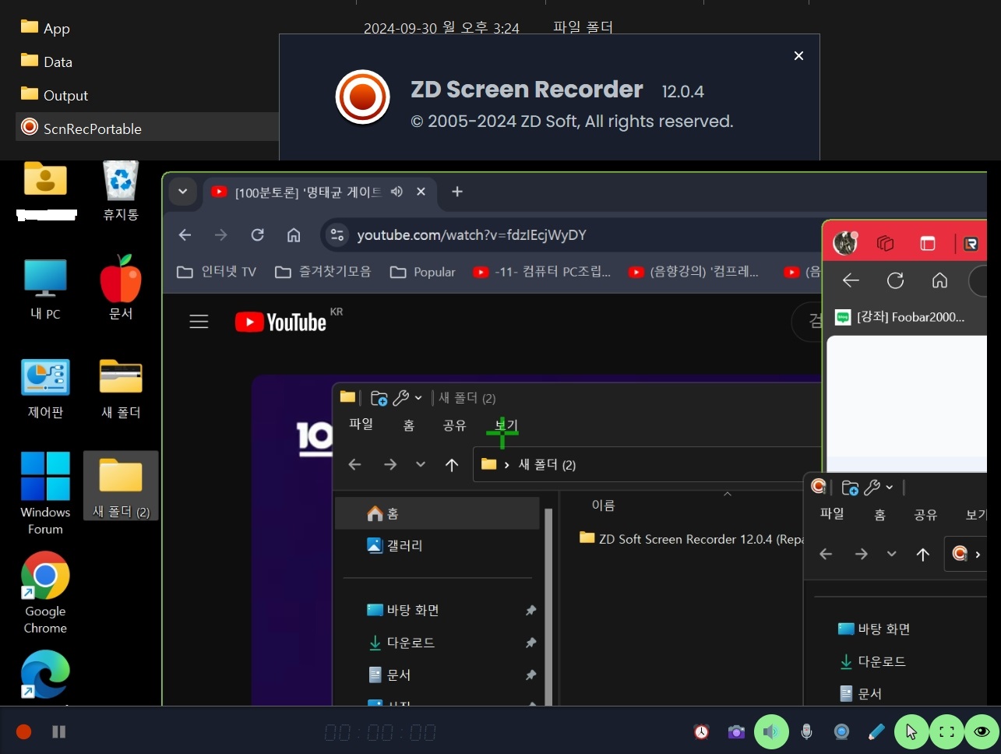This screenshot has height=754, width=1001.
Task: Mute the YouTube tab via its speaker icon
Action: (397, 192)
